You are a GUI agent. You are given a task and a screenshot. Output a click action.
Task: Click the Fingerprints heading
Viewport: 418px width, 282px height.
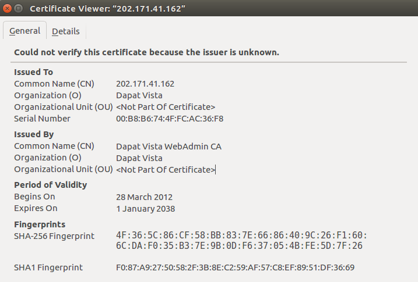point(40,224)
